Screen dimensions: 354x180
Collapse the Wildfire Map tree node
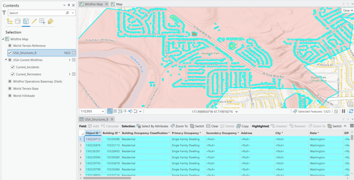pos(3,39)
